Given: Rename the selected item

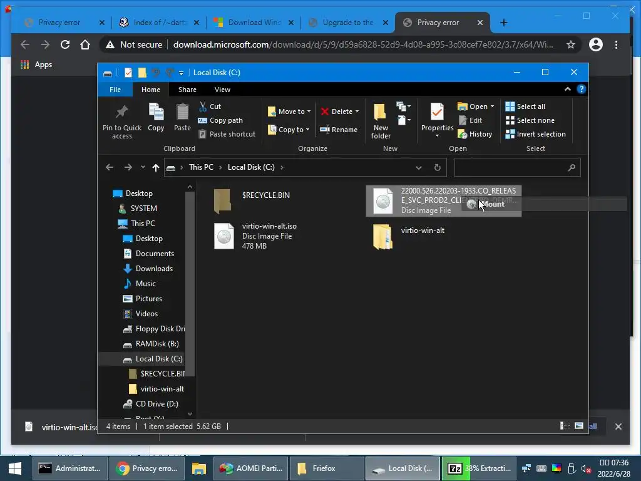Looking at the screenshot, I should coord(339,130).
